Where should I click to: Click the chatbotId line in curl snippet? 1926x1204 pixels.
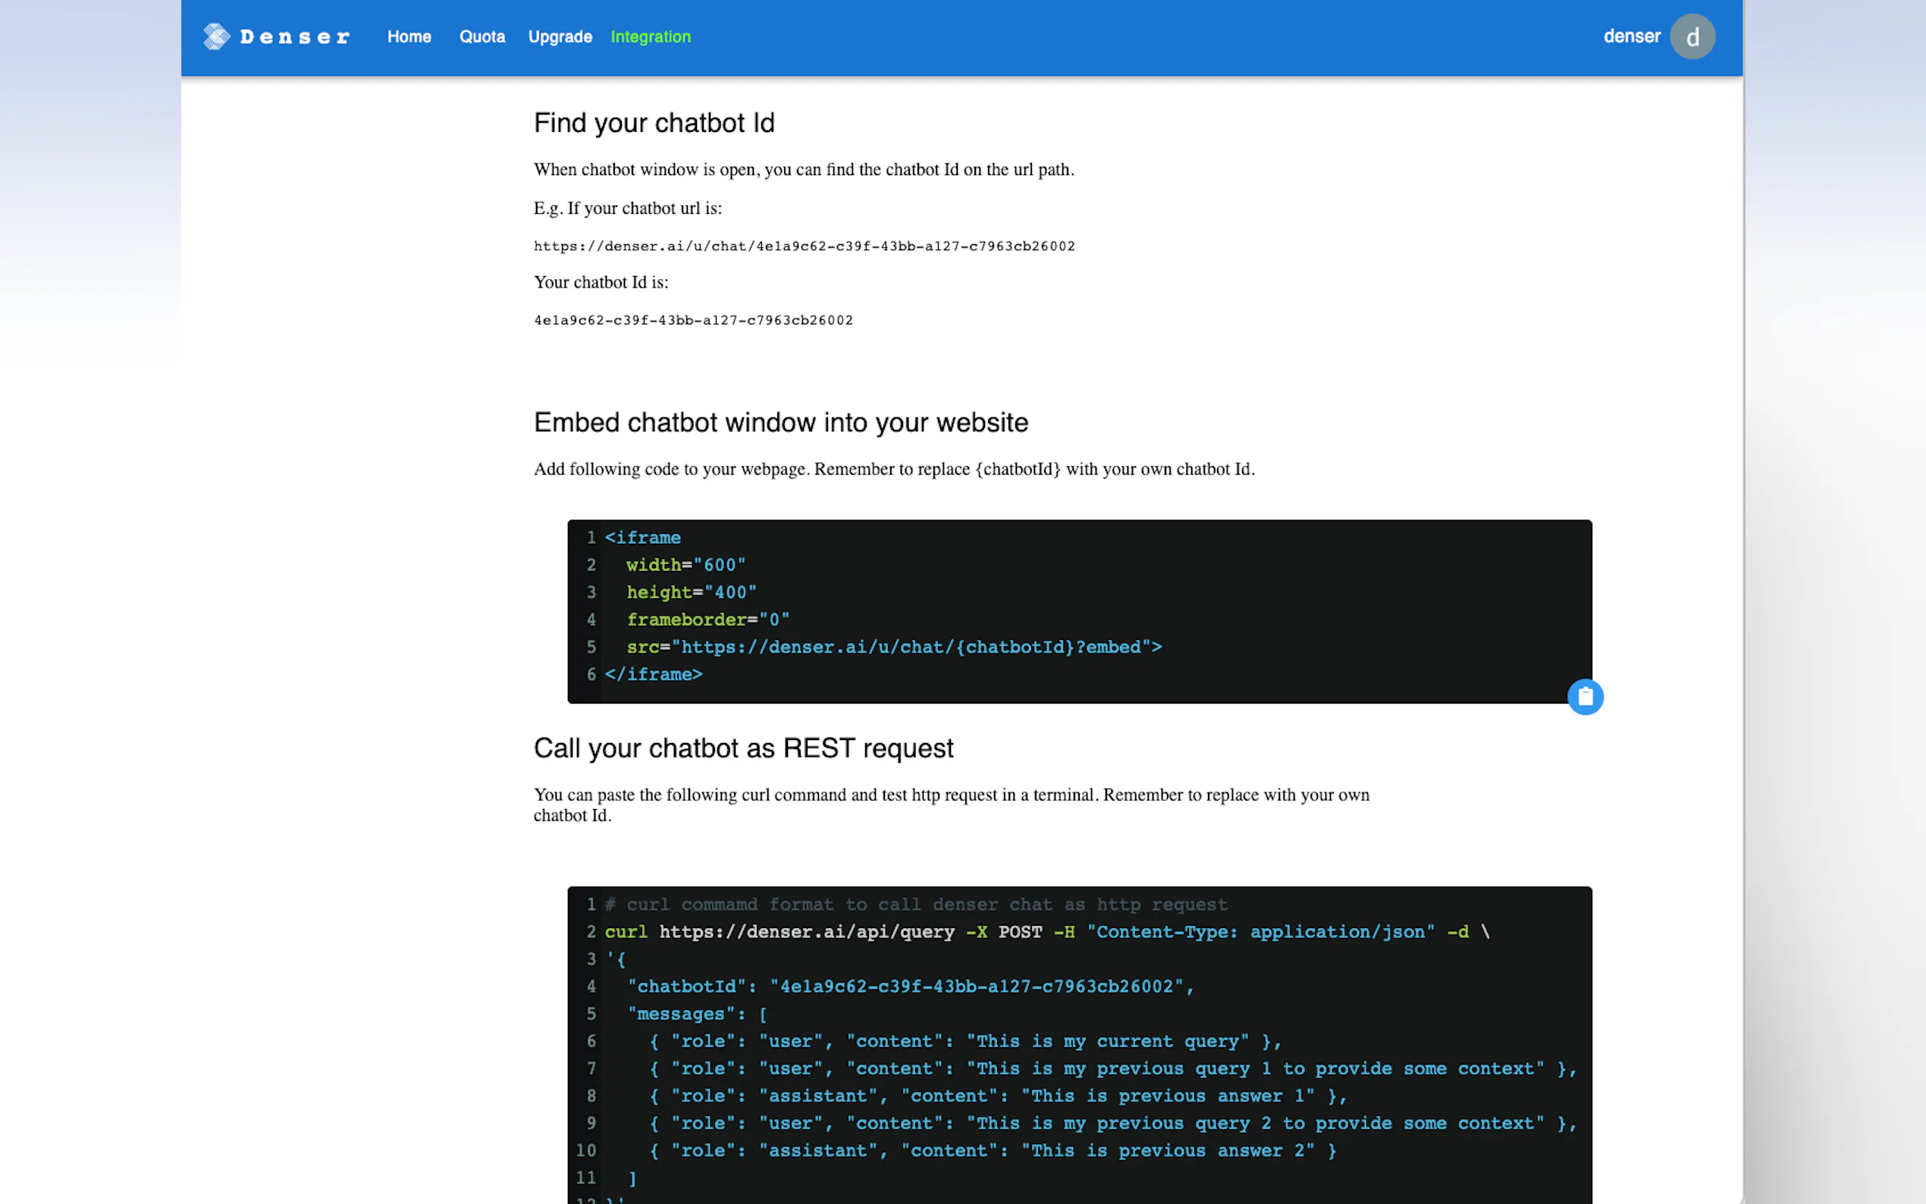[911, 986]
